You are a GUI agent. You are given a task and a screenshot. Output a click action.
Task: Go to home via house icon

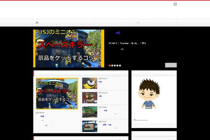(x=37, y=23)
